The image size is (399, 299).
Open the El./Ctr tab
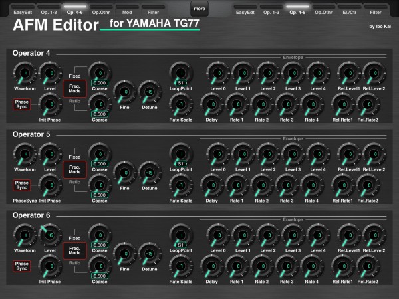[x=349, y=10]
